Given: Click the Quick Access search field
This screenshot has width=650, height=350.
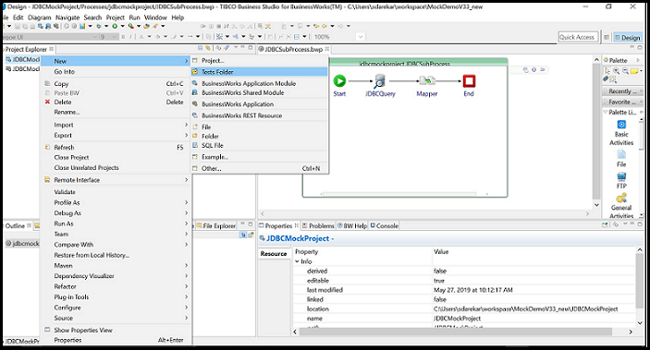Looking at the screenshot, I should click(578, 37).
